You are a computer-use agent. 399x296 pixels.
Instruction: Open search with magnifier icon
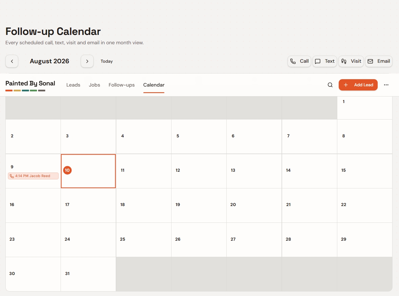(x=330, y=85)
